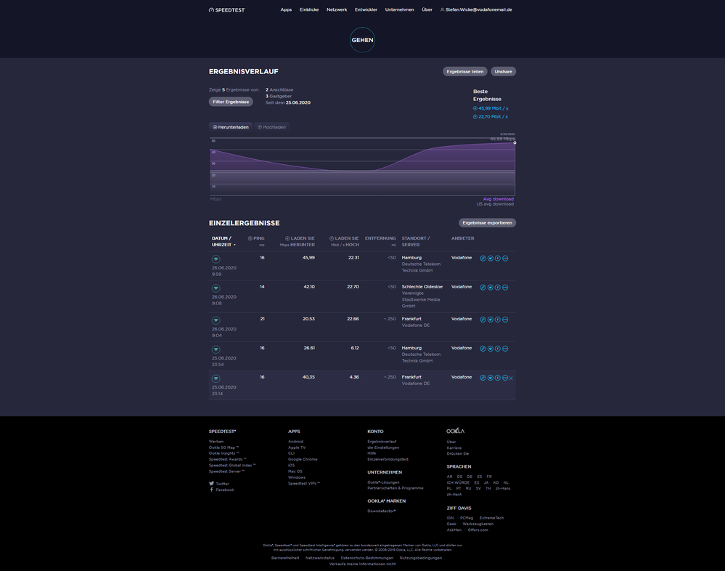This screenshot has width=725, height=571.
Task: Open best download 45,99 Mbit/s link
Action: (490, 108)
